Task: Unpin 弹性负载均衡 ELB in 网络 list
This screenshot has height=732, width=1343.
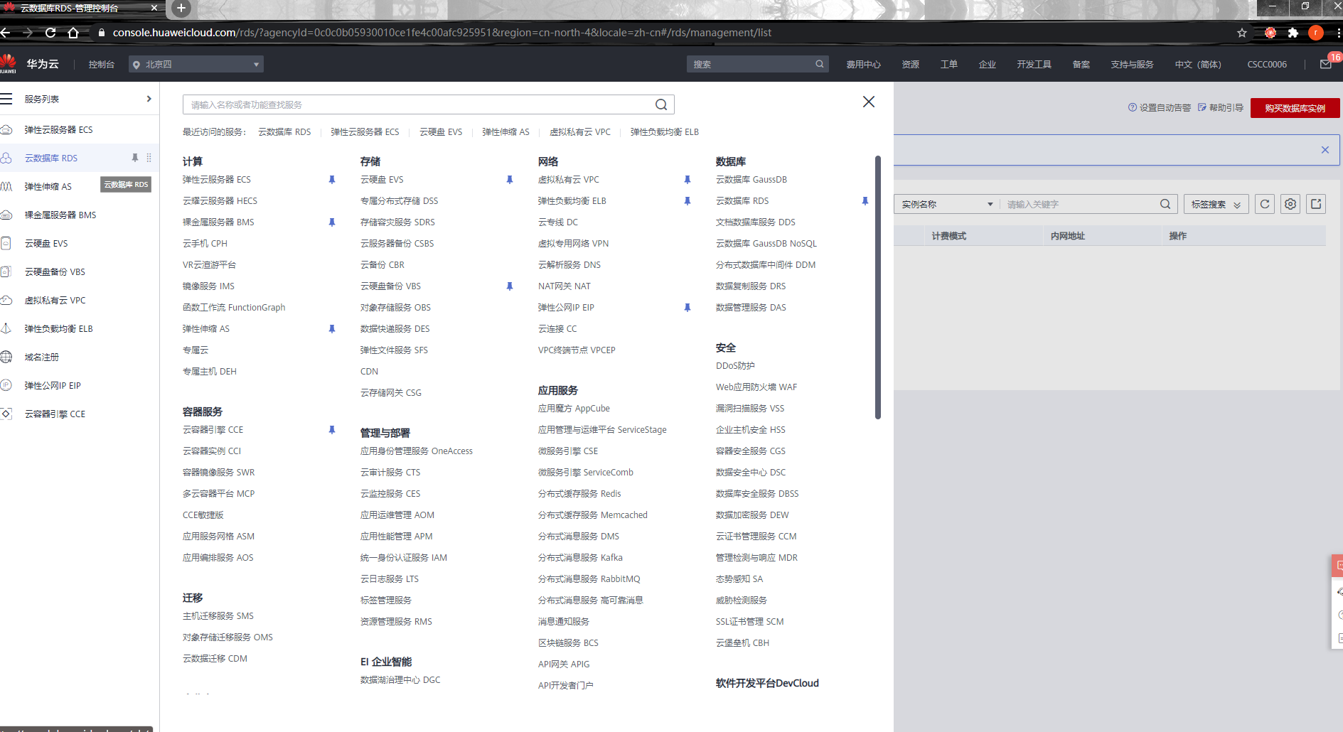Action: pyautogui.click(x=687, y=201)
